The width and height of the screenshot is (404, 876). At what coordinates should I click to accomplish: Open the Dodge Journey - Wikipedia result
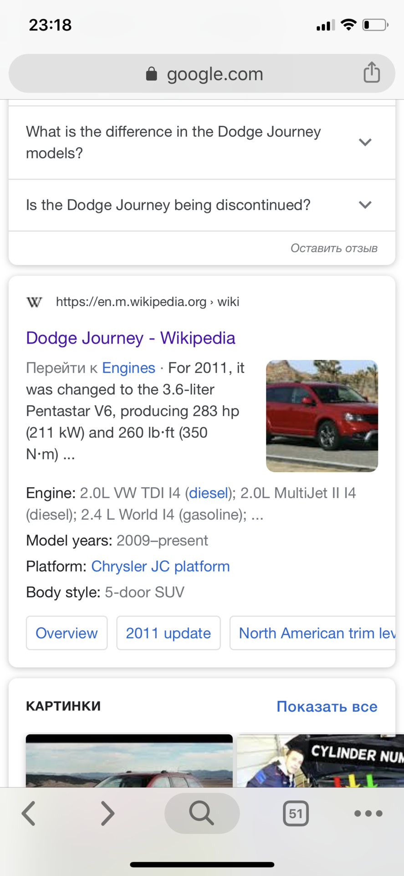[x=131, y=338]
